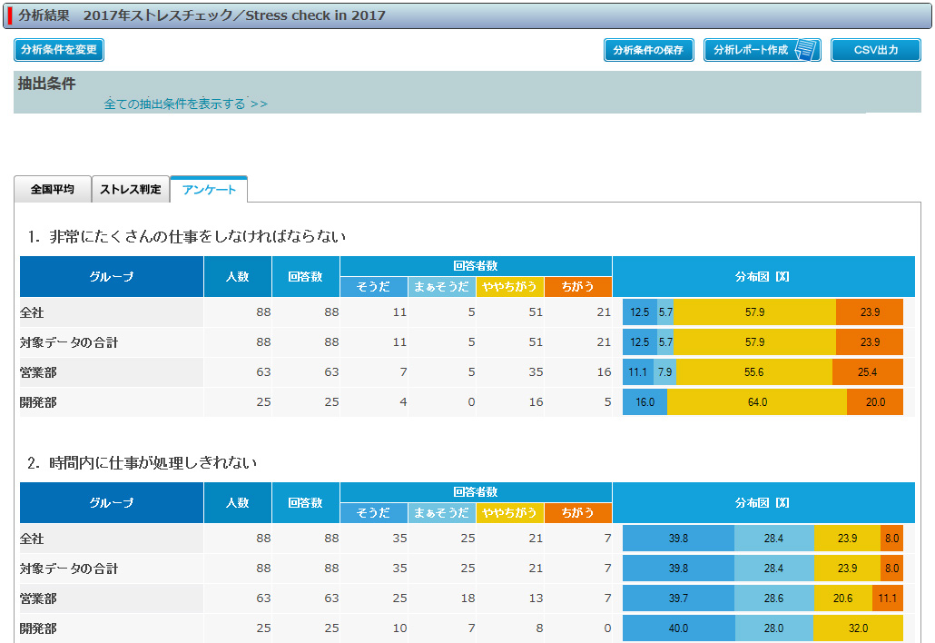Export data with CSV出力 button
This screenshot has width=935, height=643.
[x=876, y=50]
